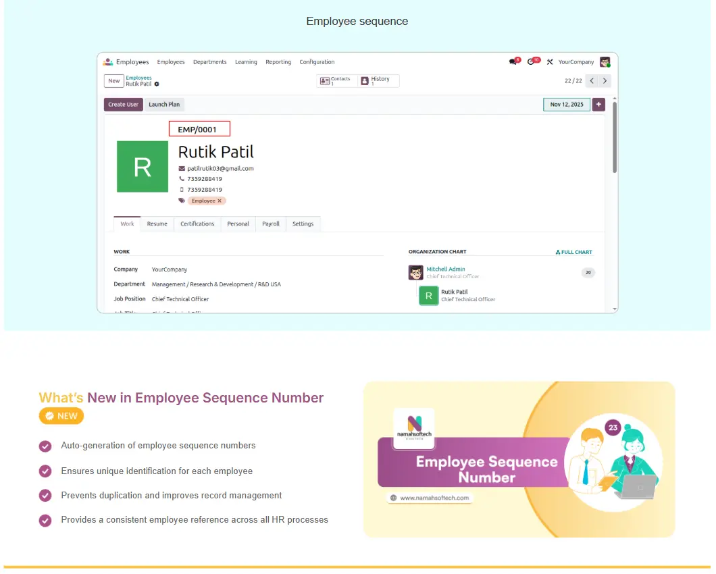716x574 pixels.
Task: Open the Full Chart link
Action: 573,252
